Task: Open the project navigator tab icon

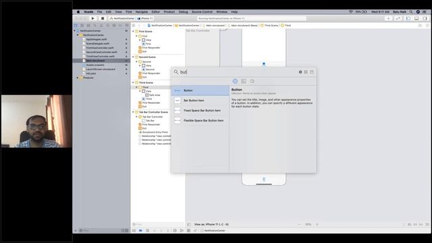Action: click(x=76, y=26)
